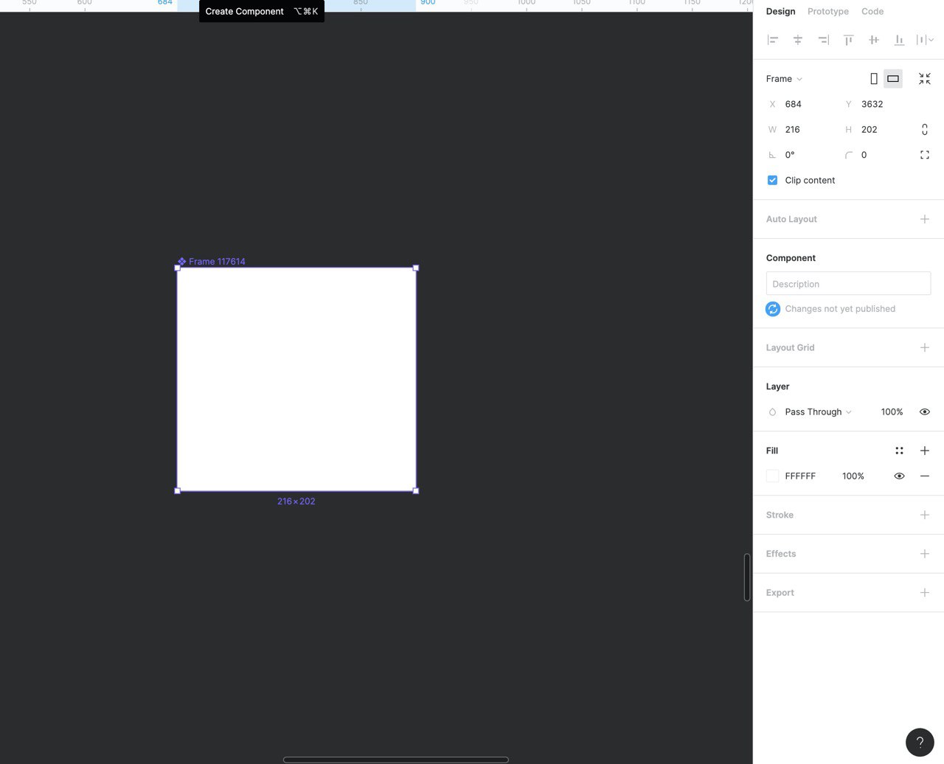Add an effect
The width and height of the screenshot is (944, 764).
click(x=925, y=554)
